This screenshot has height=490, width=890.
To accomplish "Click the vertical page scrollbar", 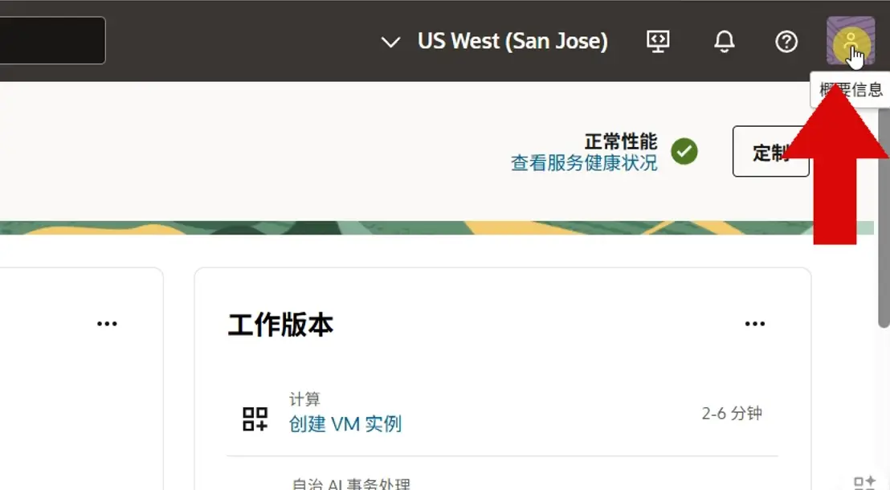I will [884, 216].
